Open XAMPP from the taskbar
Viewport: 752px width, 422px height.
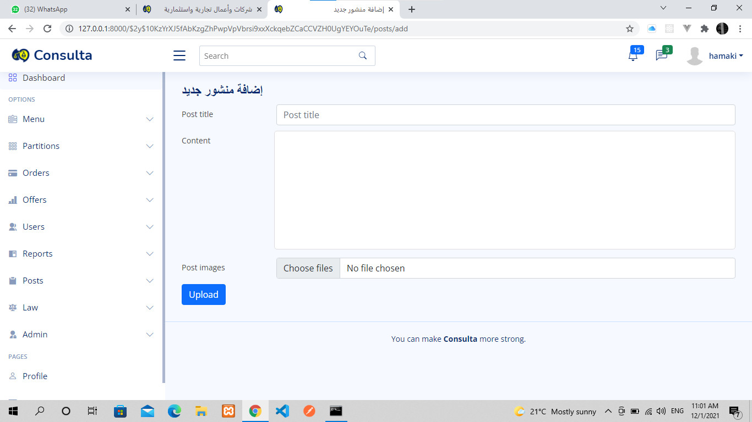click(x=228, y=411)
